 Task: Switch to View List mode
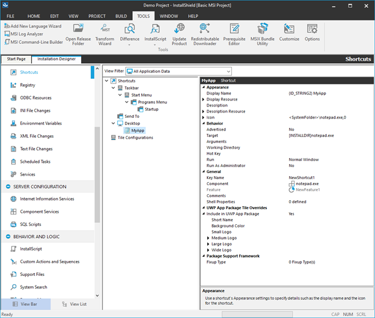(x=75, y=304)
